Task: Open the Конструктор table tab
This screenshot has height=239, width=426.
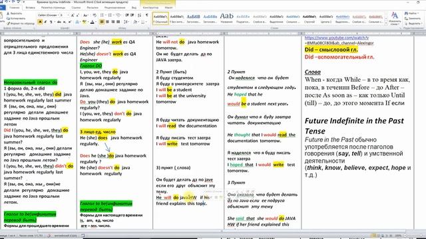Action: click(x=150, y=7)
